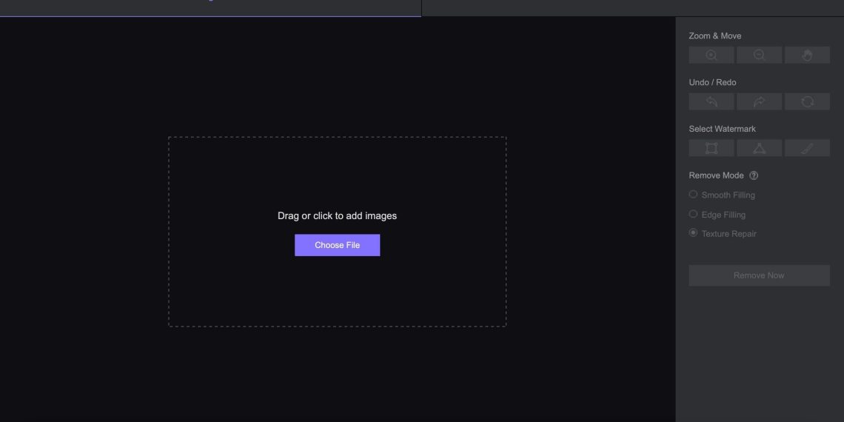Viewport: 844px width, 422px height.
Task: Choose the Smooth Filling radio option
Action: (694, 195)
